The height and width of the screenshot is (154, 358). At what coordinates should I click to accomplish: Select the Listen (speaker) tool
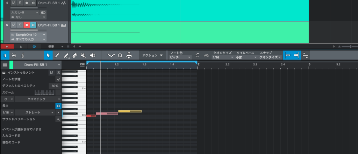coord(92,55)
